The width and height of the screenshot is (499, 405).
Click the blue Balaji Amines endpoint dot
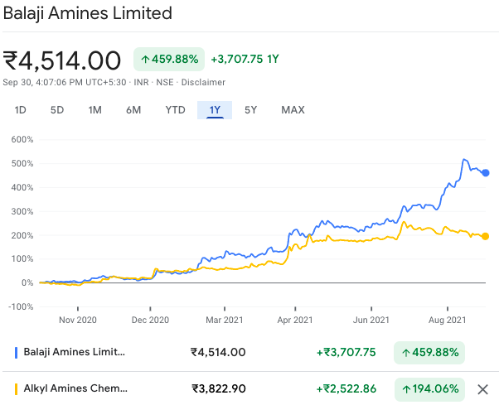(x=485, y=173)
